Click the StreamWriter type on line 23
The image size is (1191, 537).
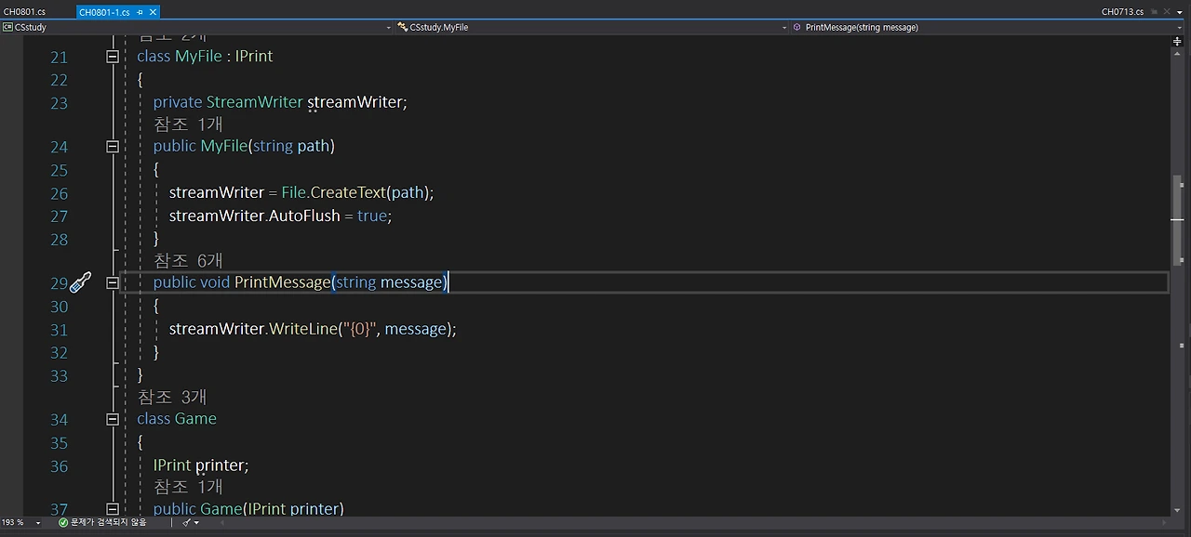[255, 102]
